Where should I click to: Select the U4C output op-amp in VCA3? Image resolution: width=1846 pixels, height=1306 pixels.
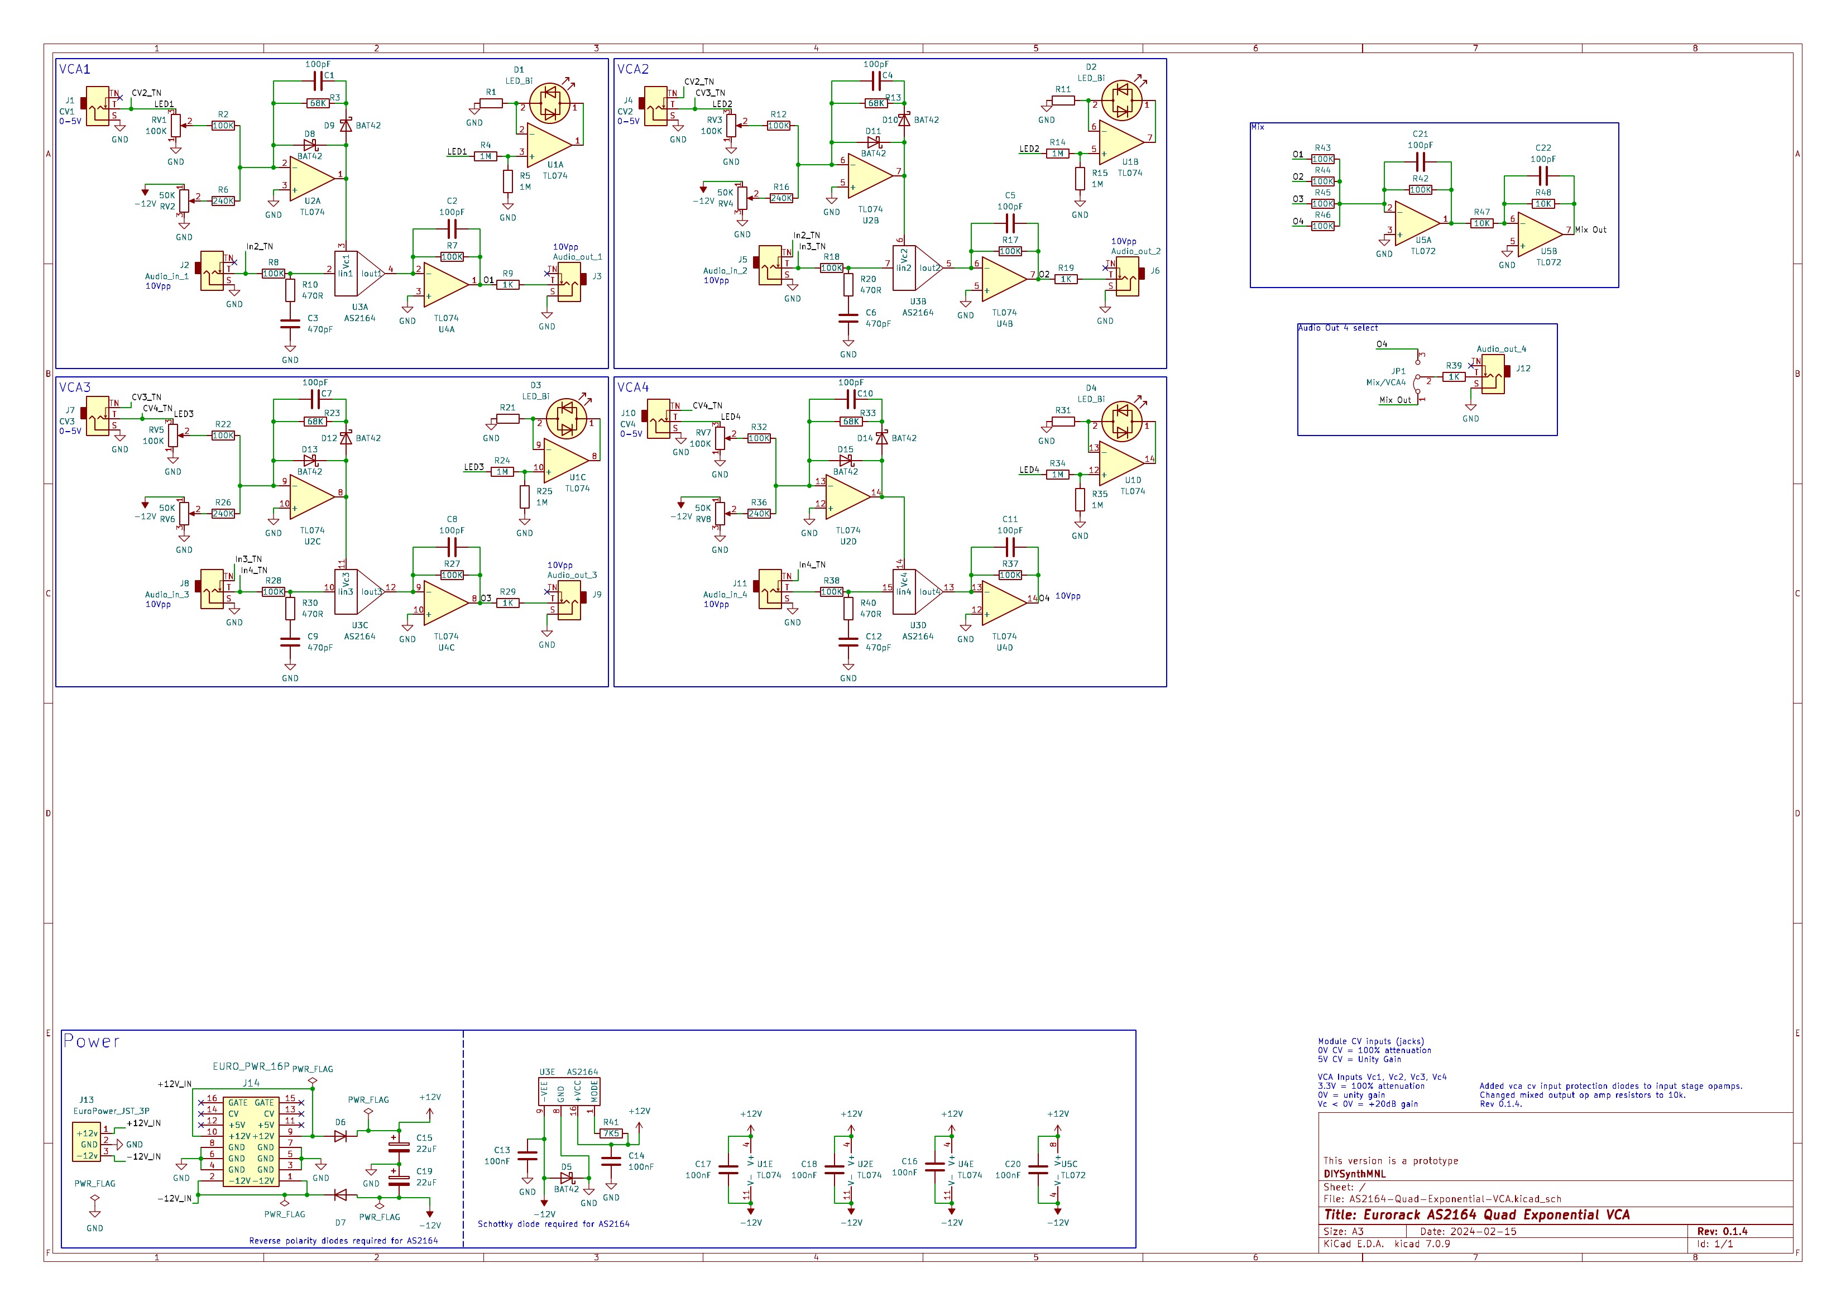(x=446, y=602)
